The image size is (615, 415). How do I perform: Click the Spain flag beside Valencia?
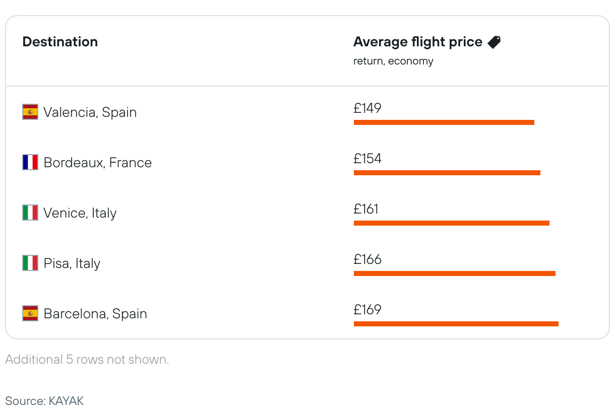pyautogui.click(x=30, y=112)
